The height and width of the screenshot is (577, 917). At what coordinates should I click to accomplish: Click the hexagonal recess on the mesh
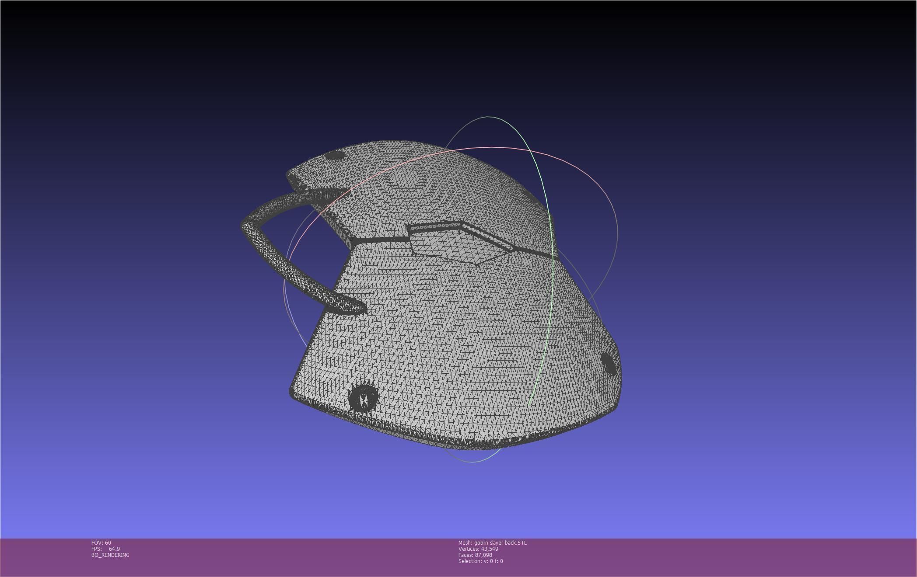pos(460,244)
